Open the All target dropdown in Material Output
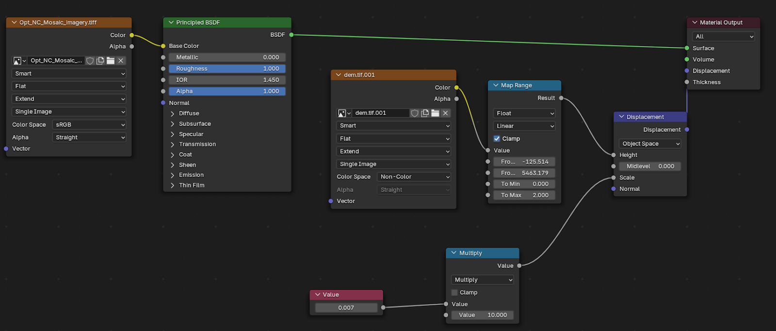Image resolution: width=776 pixels, height=331 pixels. 723,36
